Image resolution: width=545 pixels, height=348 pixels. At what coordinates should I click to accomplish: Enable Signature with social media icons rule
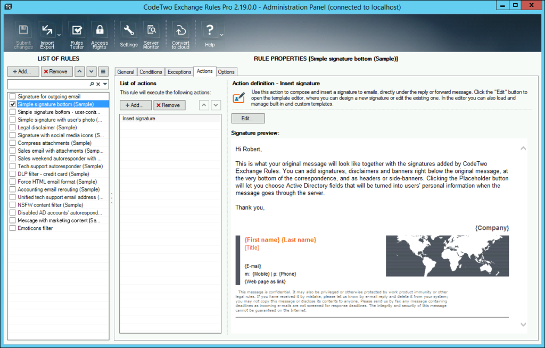tap(13, 135)
